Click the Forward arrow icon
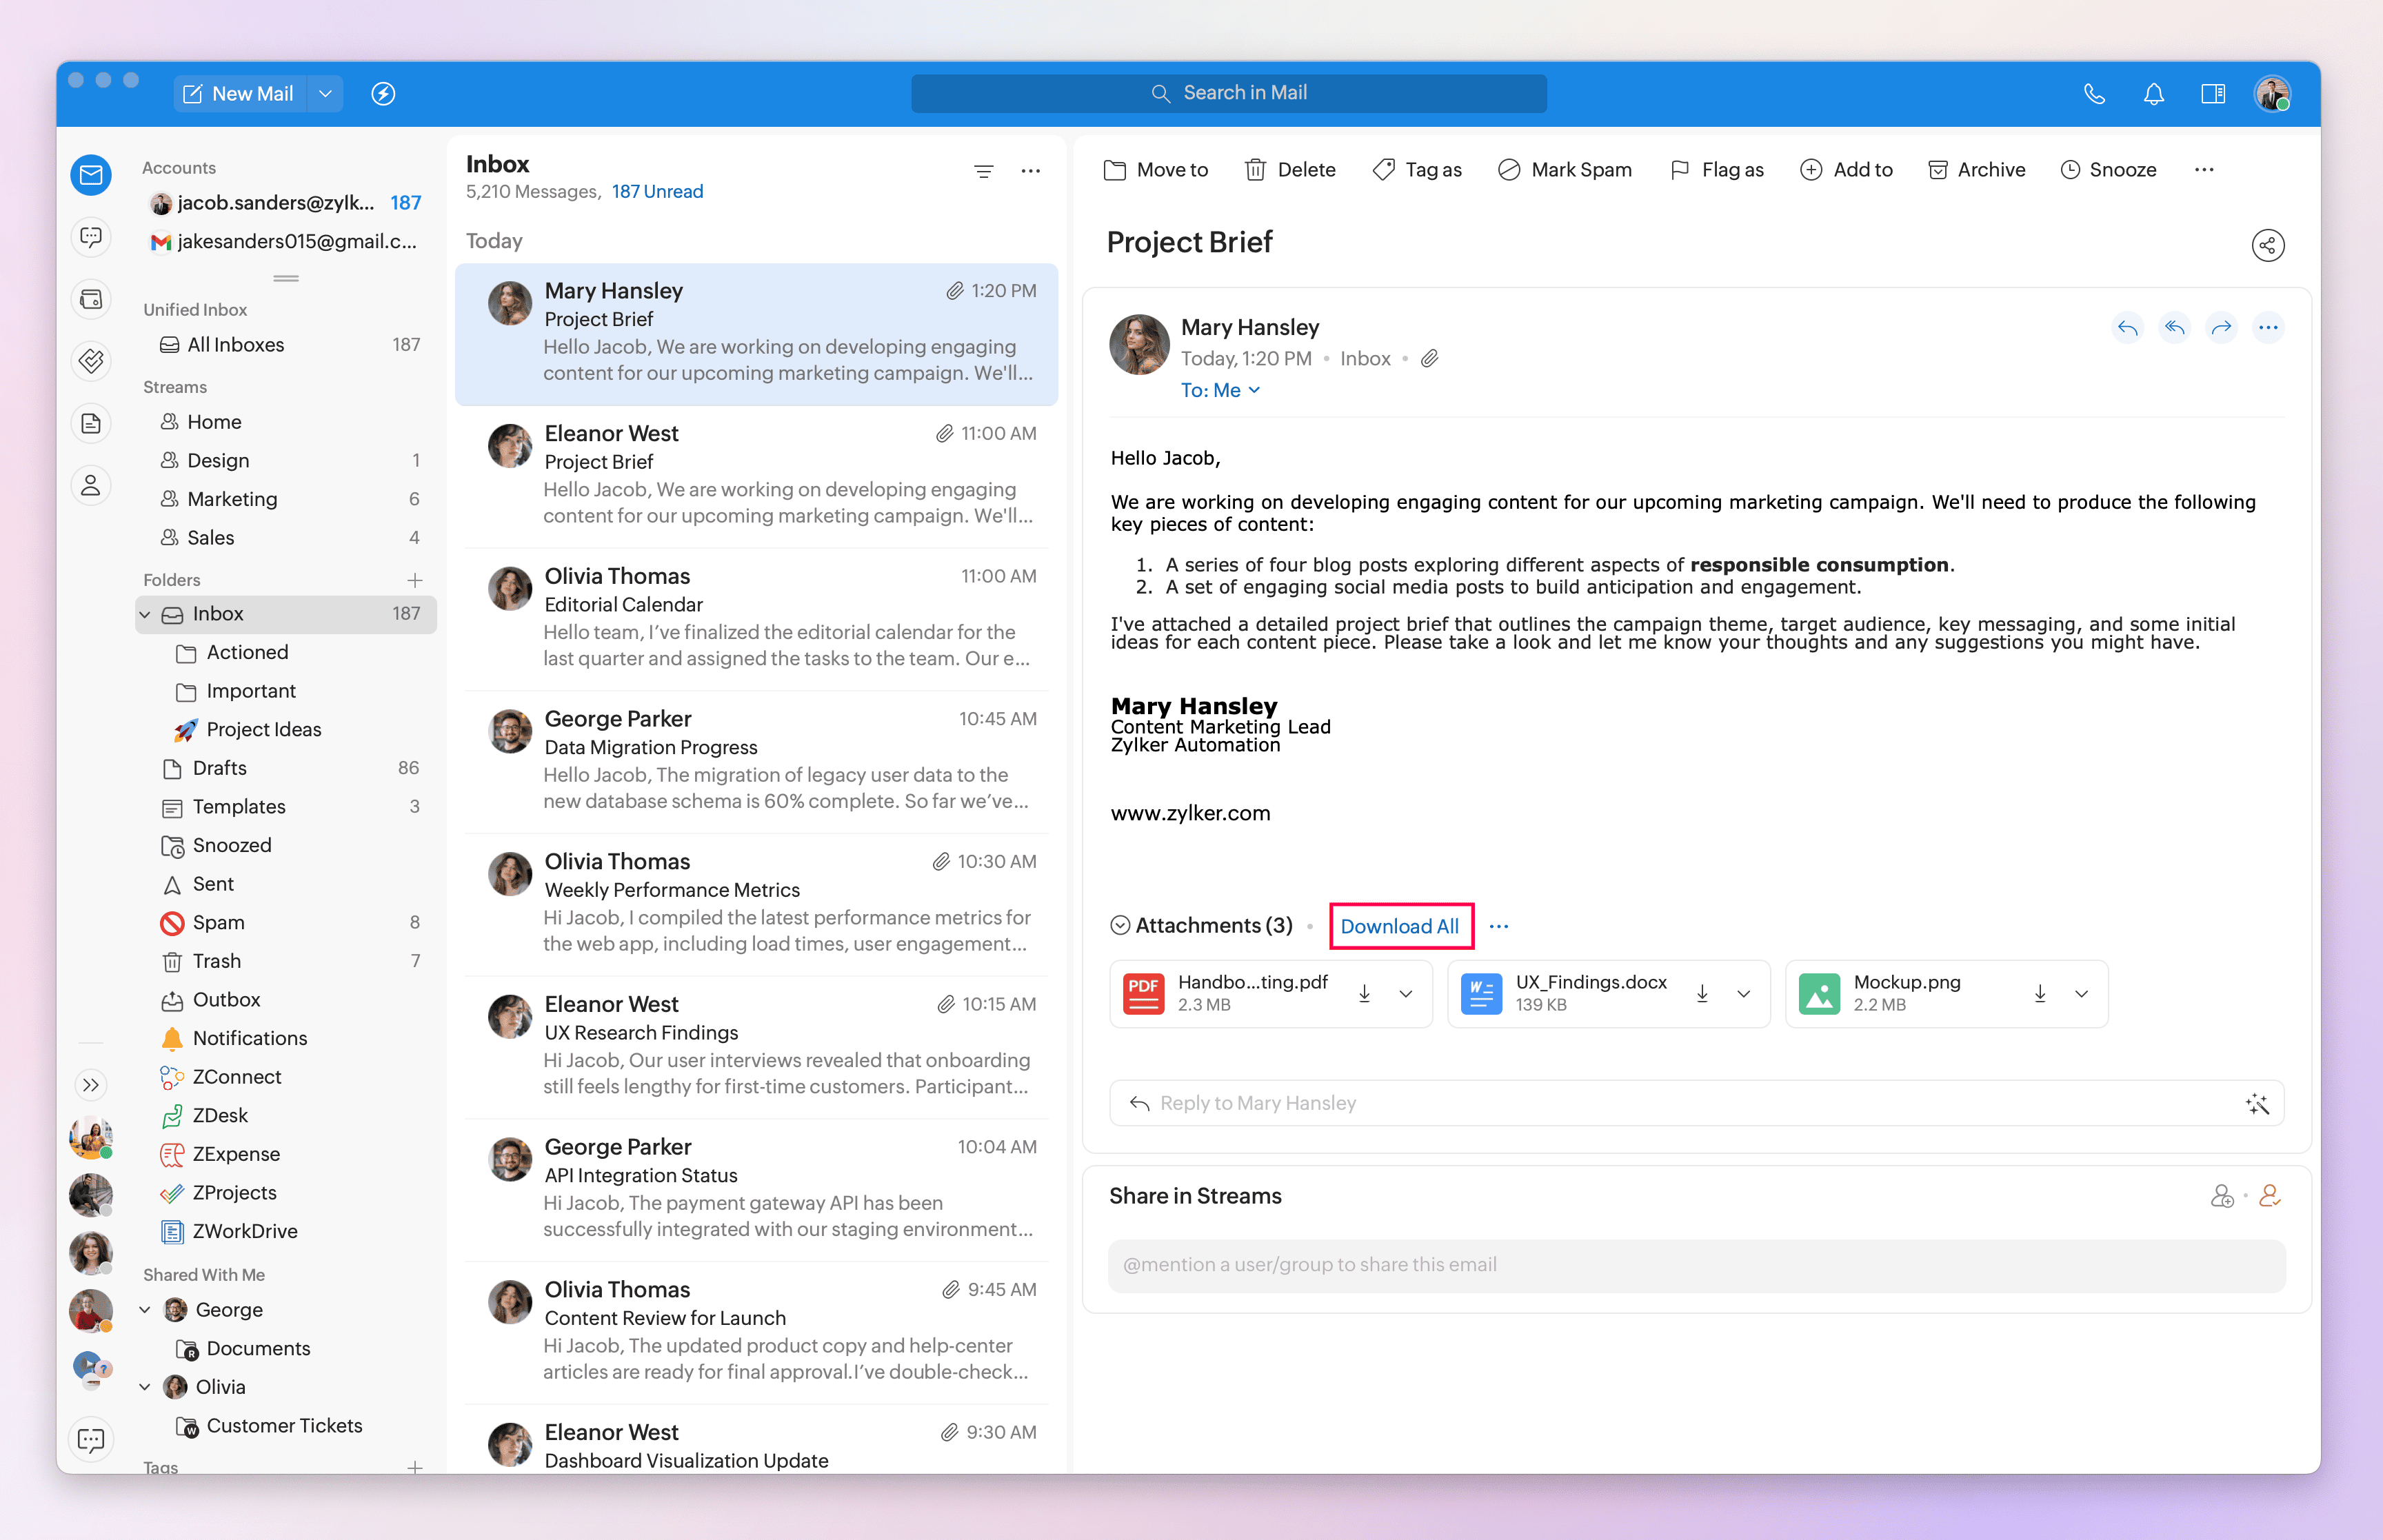 click(x=2221, y=328)
